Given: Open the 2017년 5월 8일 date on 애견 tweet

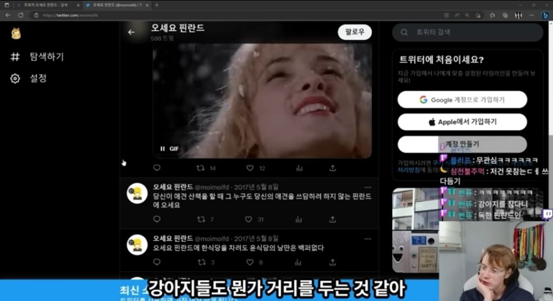Looking at the screenshot, I should (256, 187).
